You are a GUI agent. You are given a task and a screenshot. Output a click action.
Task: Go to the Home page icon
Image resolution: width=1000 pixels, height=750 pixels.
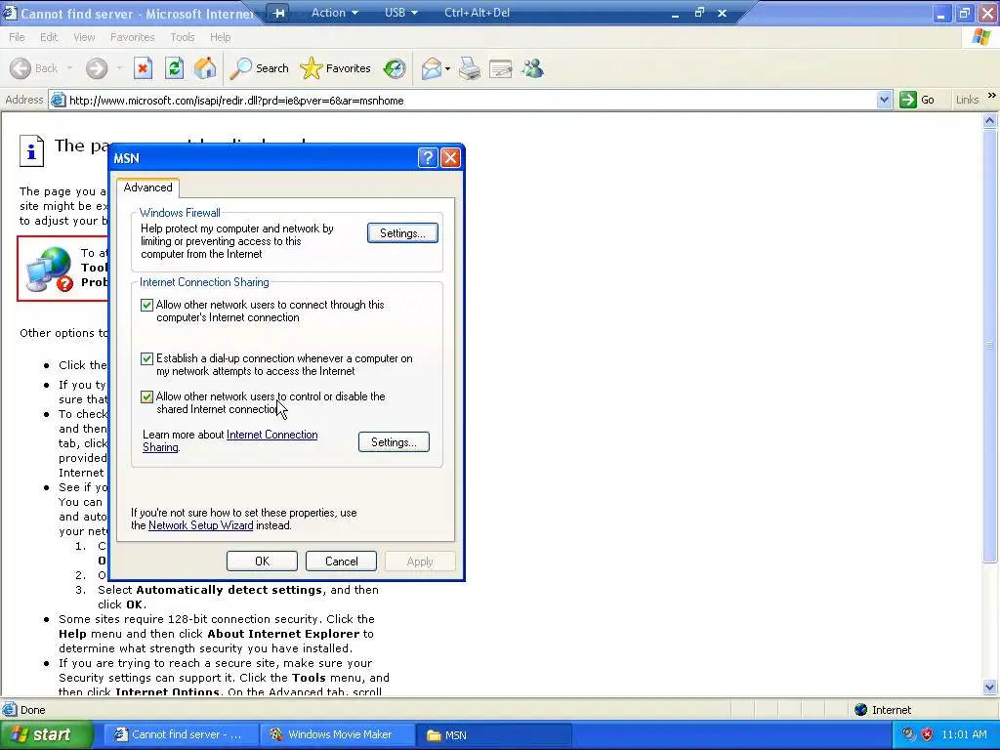205,68
